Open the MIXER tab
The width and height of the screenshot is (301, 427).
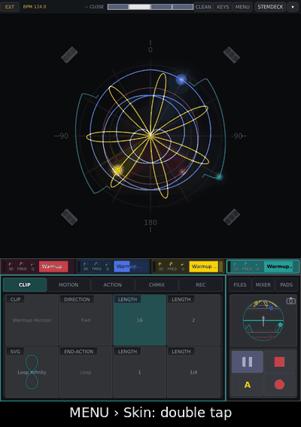point(263,285)
